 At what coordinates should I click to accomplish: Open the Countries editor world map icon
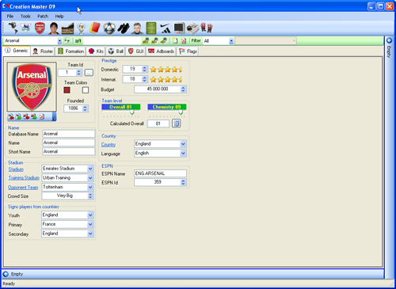[13, 28]
